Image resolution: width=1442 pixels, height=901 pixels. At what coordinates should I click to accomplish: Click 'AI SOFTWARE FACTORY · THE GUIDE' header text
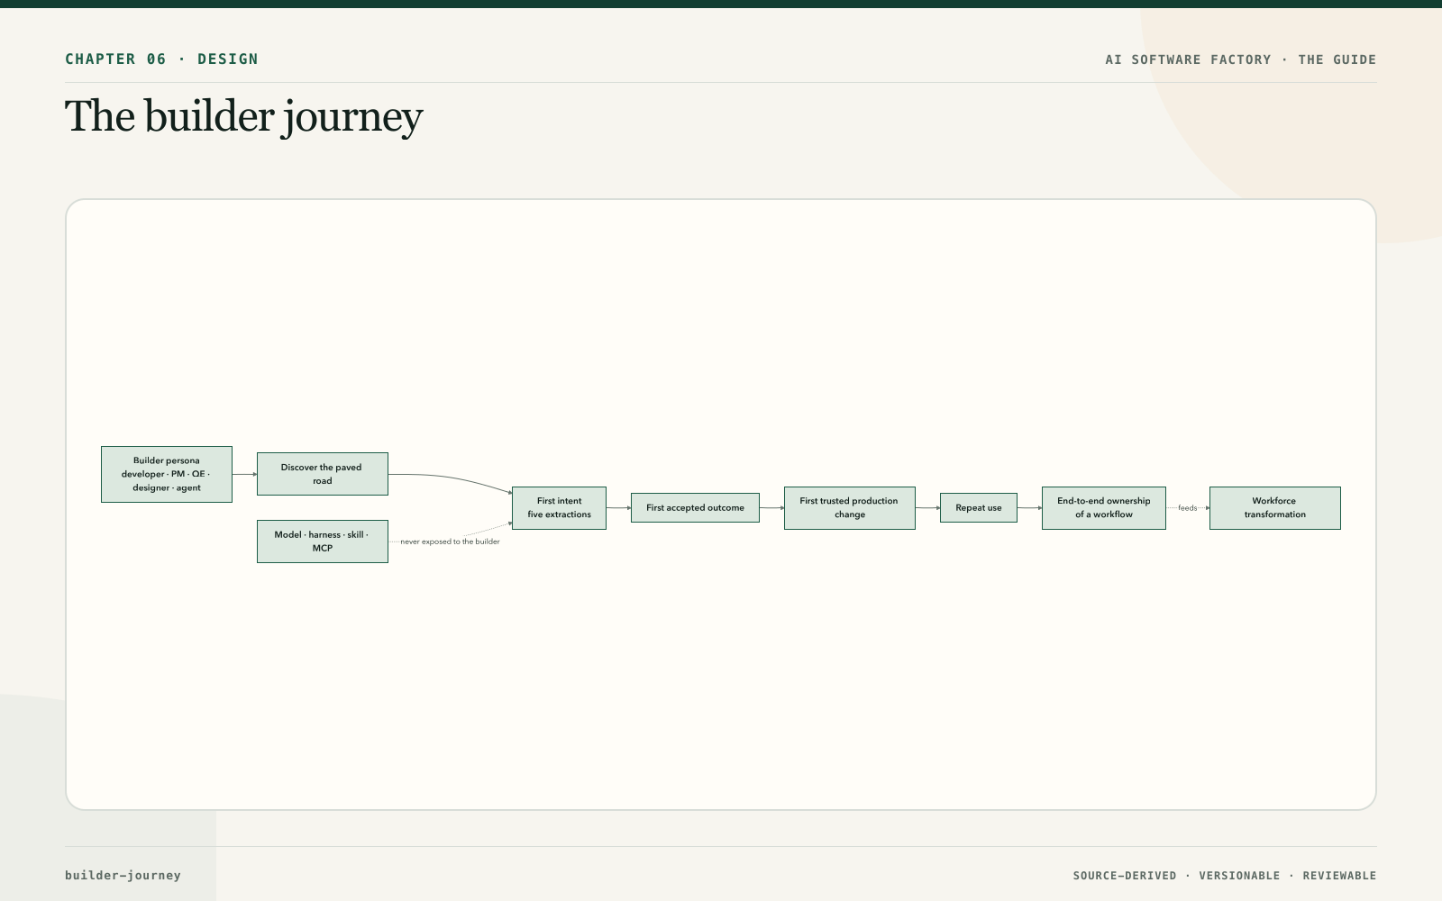pos(1241,59)
